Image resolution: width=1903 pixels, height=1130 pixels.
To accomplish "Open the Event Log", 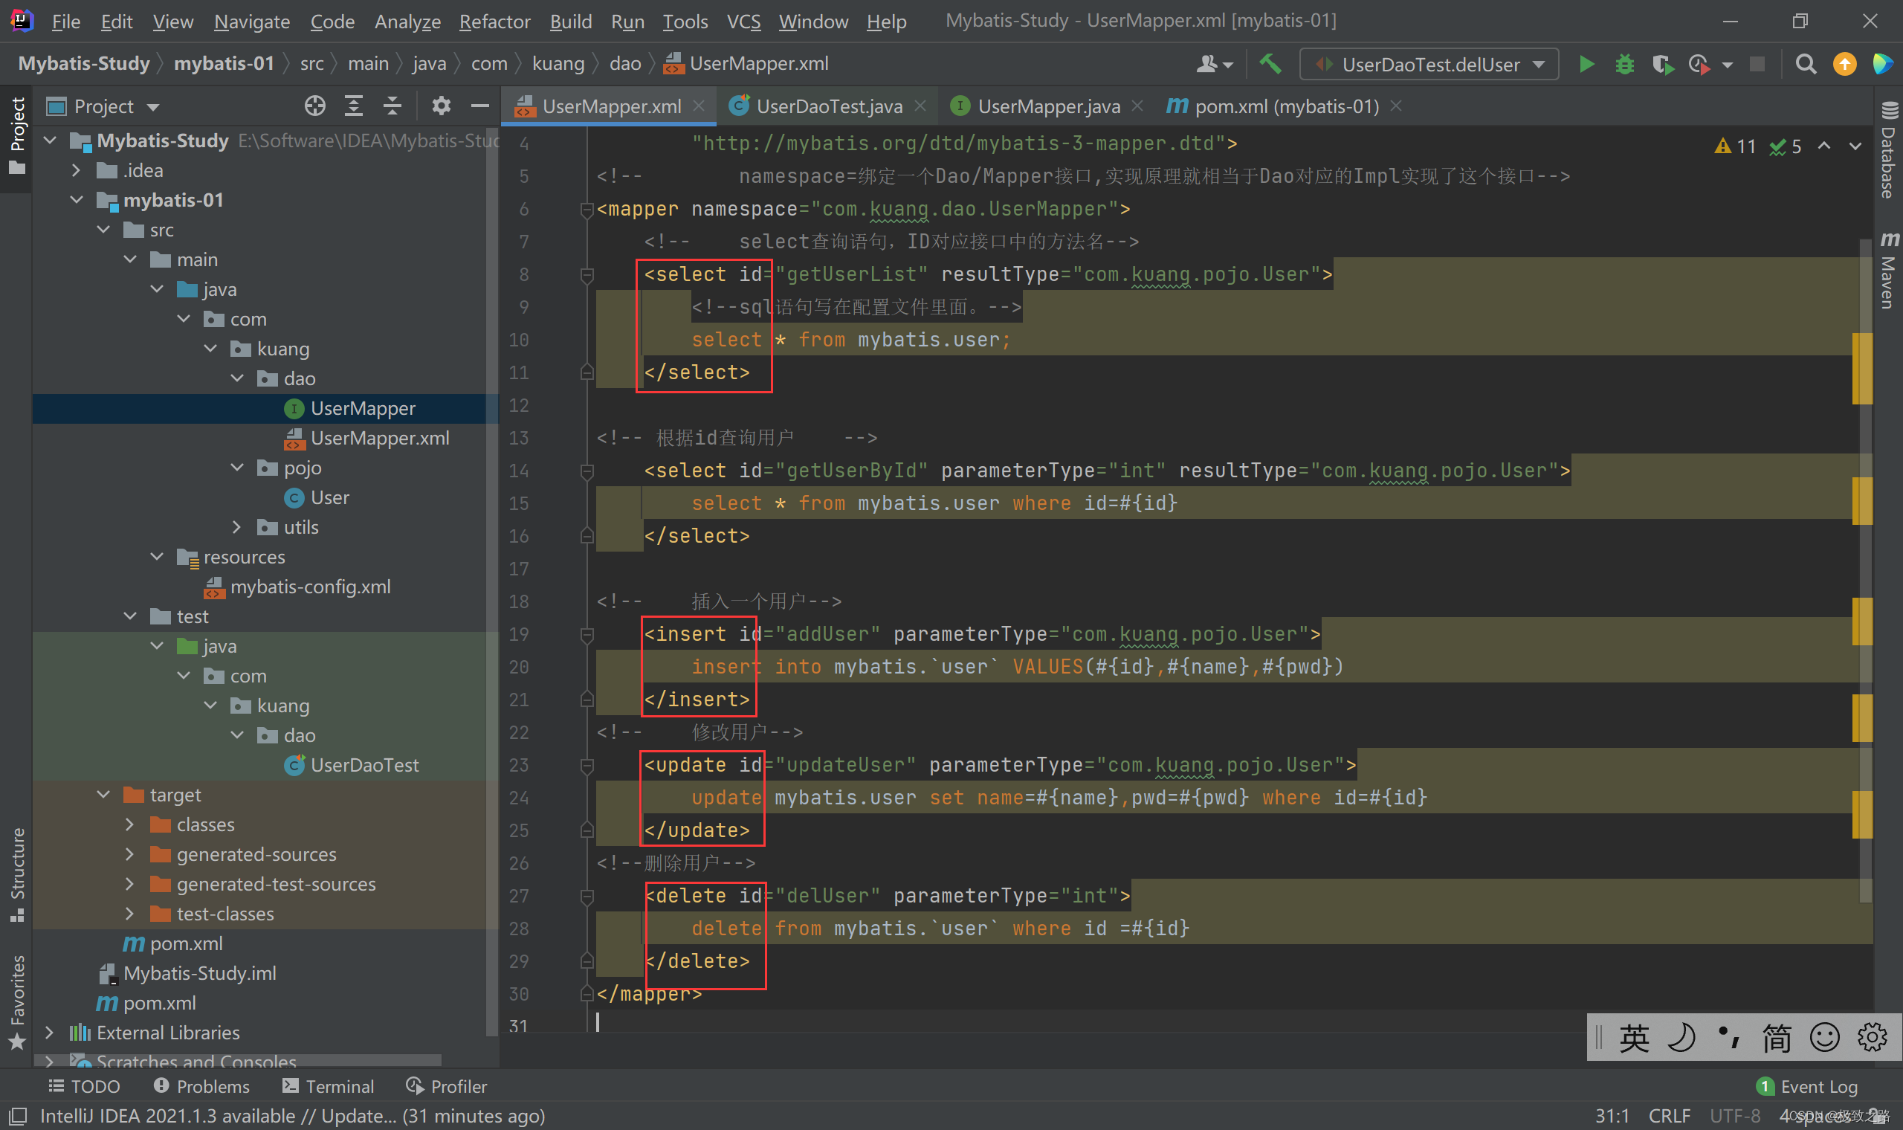I will pyautogui.click(x=1807, y=1087).
